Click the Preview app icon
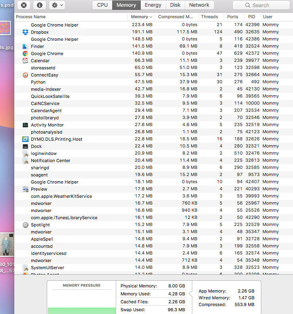This screenshot has height=314, width=293. (25, 189)
